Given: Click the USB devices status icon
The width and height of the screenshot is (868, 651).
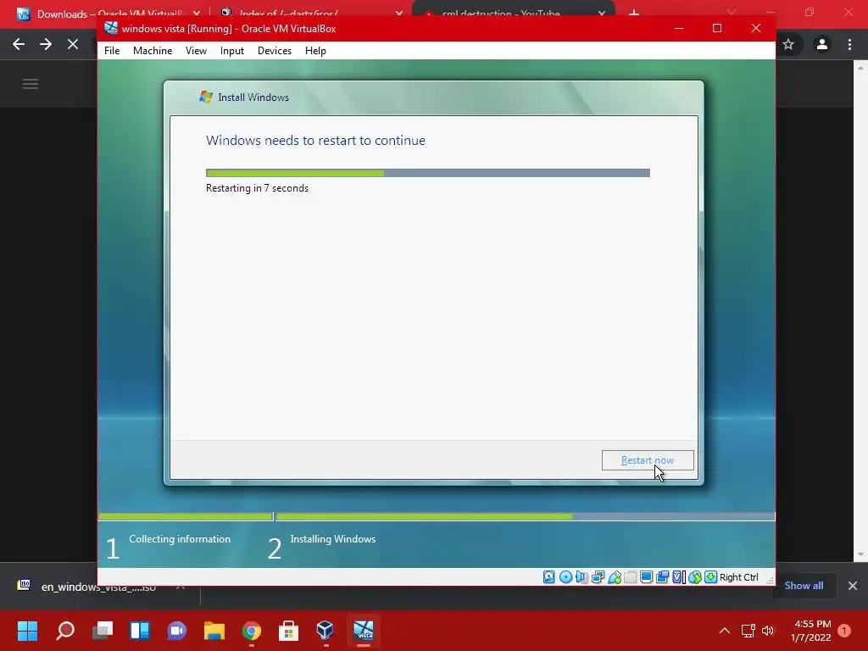Looking at the screenshot, I should tap(614, 577).
